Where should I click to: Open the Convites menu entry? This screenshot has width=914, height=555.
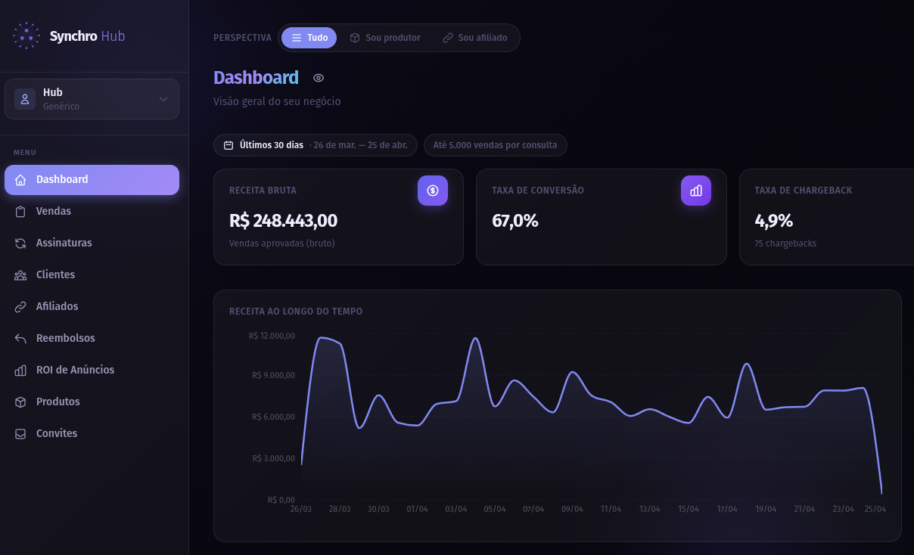click(x=92, y=434)
